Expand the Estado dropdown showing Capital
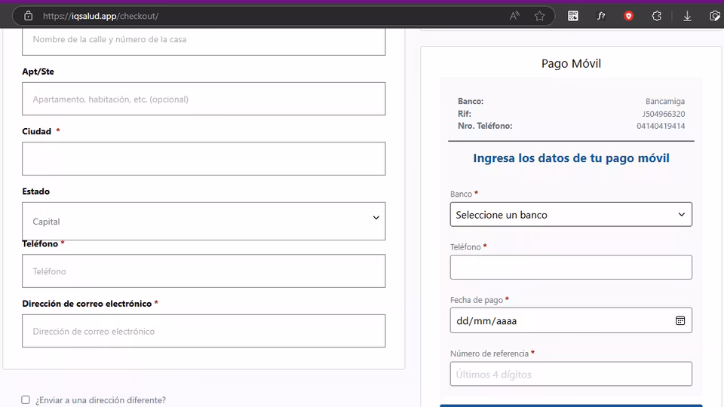The image size is (724, 407). tap(204, 221)
